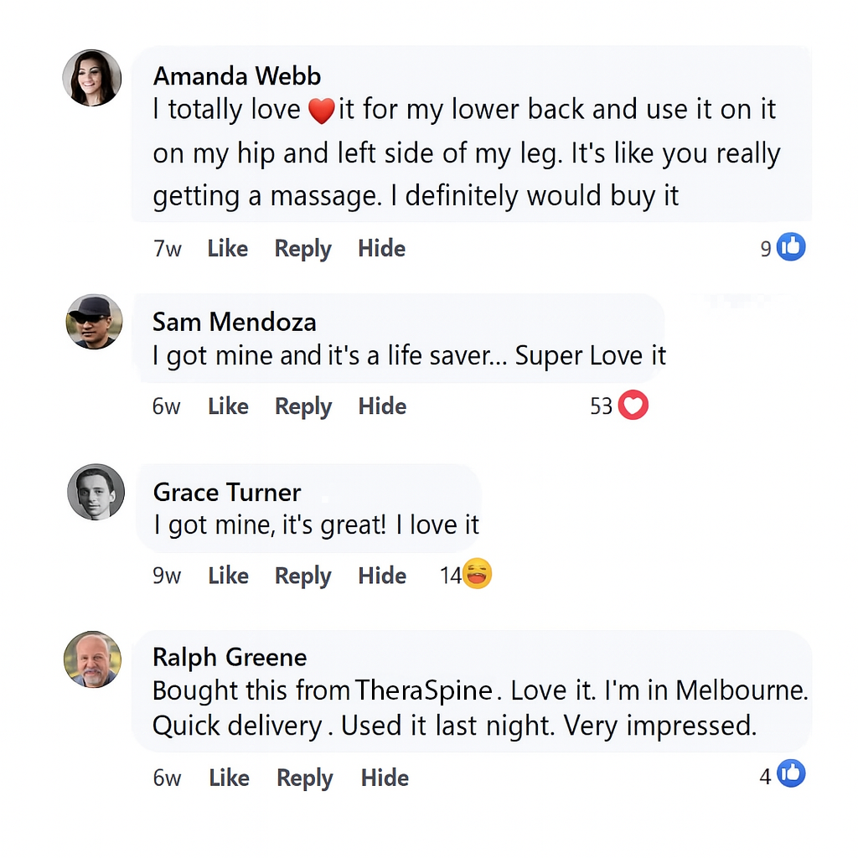Viewport: 858px width, 858px height.
Task: Click the laughing emoji reaction on Grace Turner's comment
Action: click(x=478, y=574)
